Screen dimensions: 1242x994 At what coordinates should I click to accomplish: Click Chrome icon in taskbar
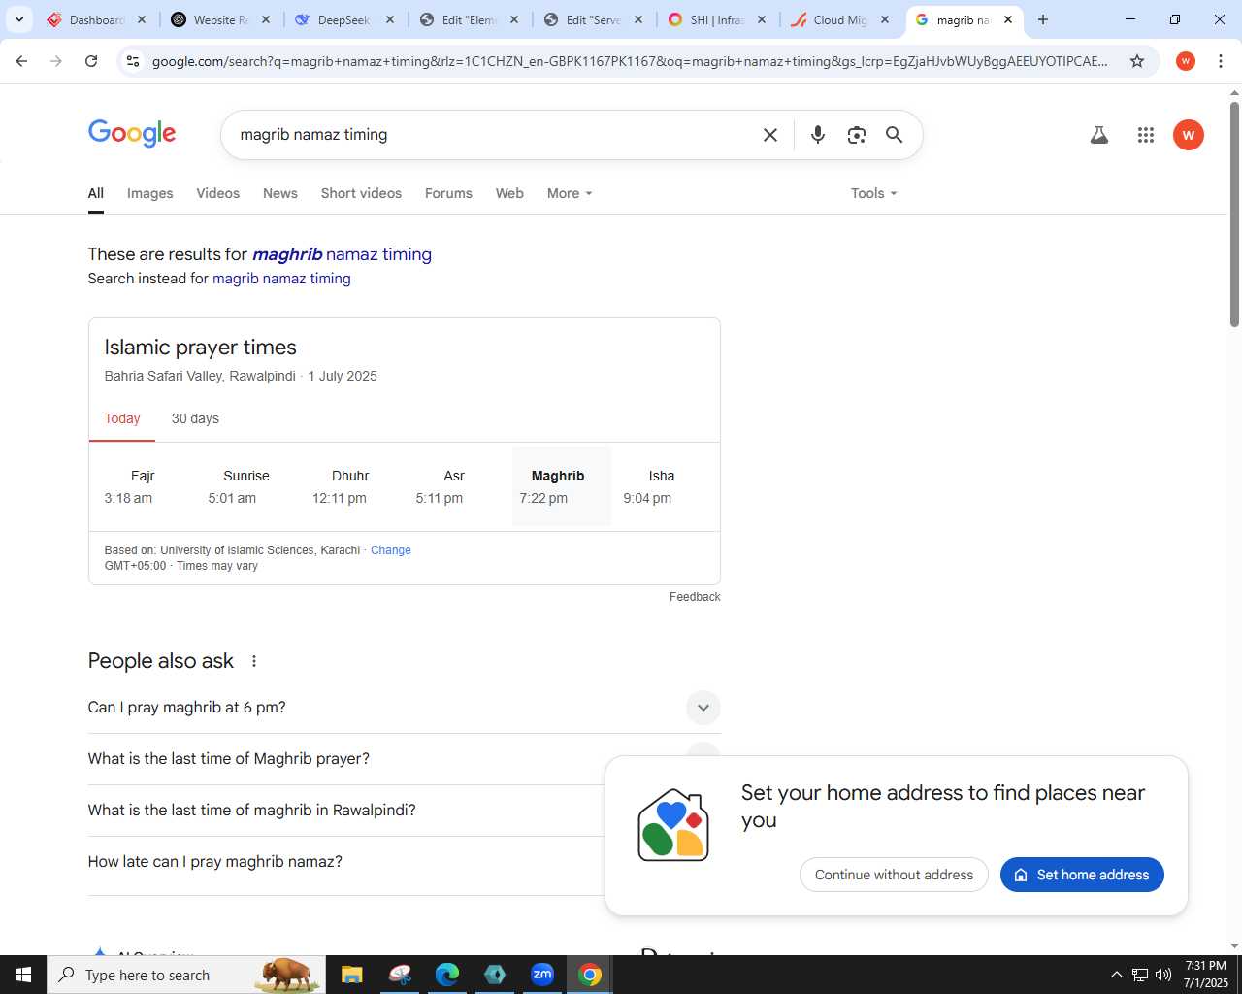590,975
